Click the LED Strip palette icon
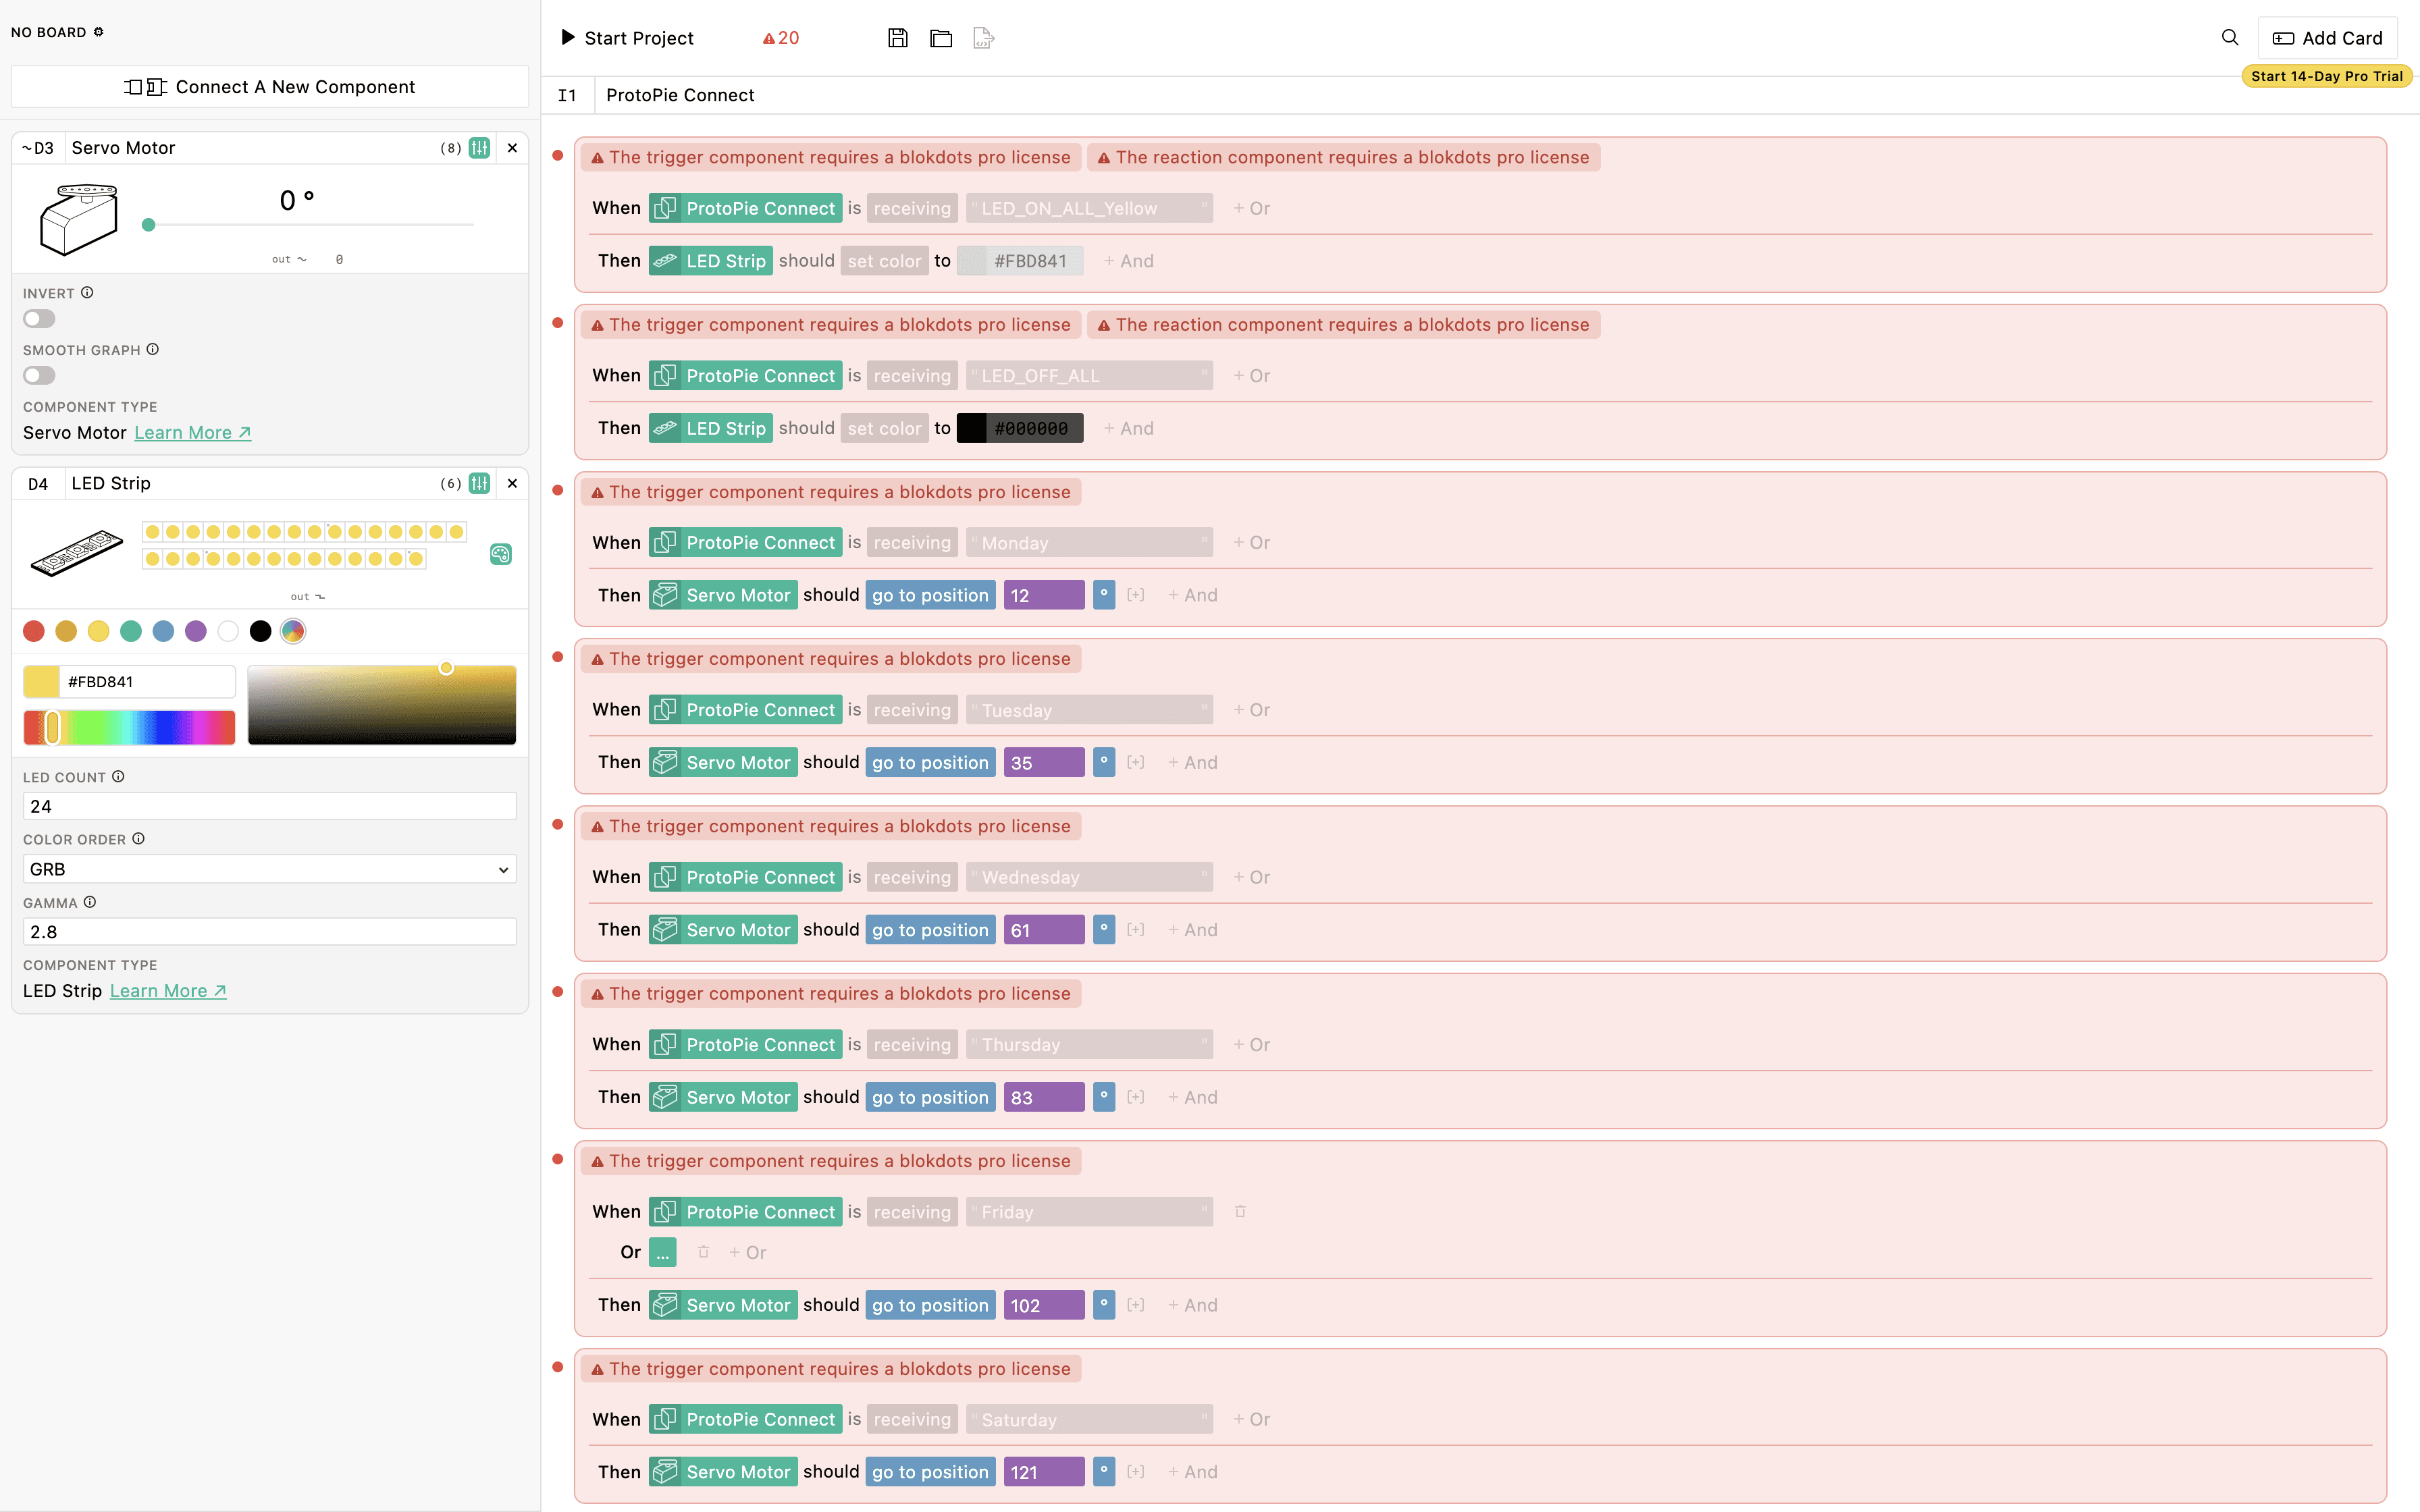 [501, 554]
